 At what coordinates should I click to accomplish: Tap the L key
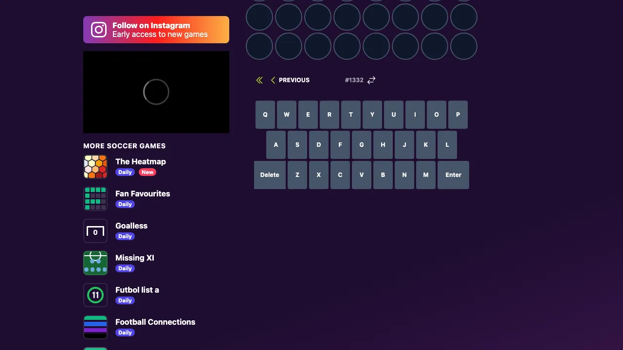(x=447, y=145)
